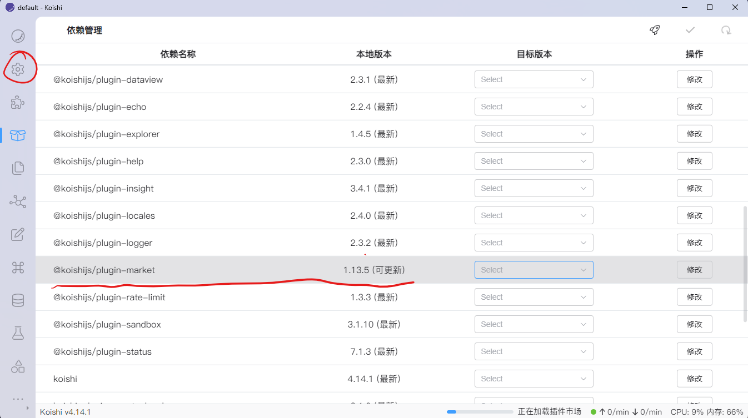This screenshot has height=418, width=748.
Task: Click the 目标版本 column header
Action: (534, 54)
